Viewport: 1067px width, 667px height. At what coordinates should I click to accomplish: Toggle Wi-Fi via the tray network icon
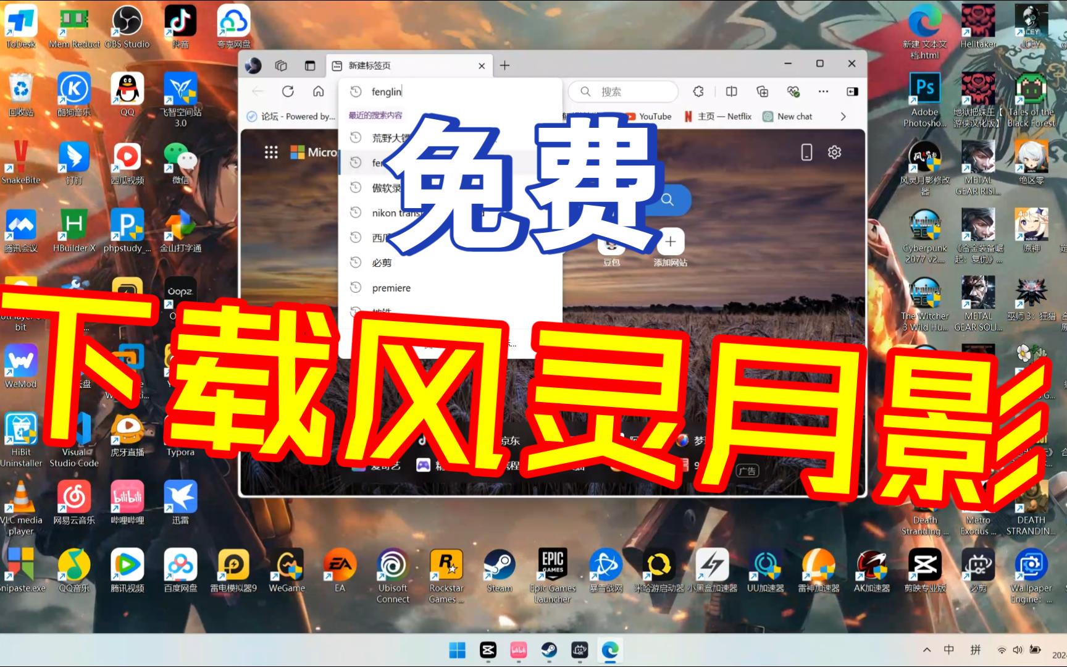coord(1002,650)
